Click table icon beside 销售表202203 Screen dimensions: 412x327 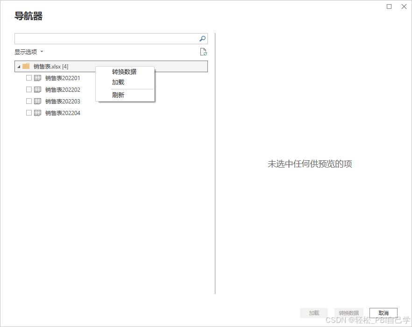coord(37,101)
